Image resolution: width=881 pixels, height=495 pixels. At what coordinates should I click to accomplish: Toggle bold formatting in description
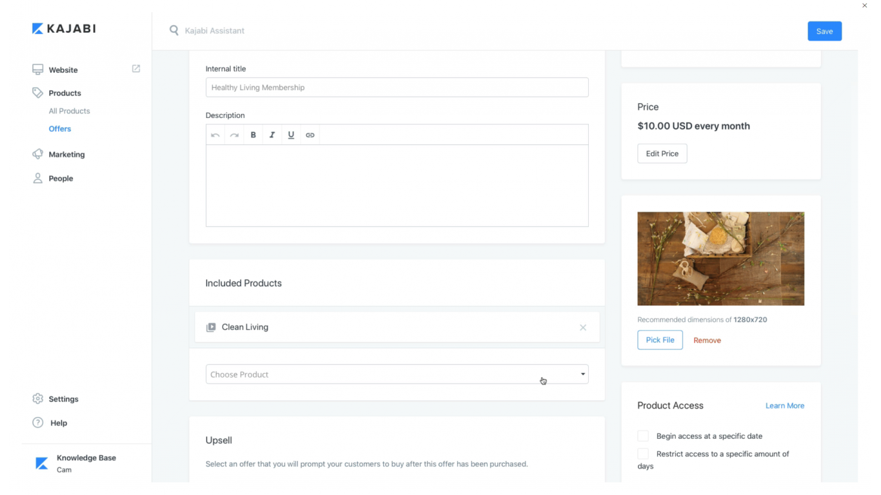(x=253, y=135)
